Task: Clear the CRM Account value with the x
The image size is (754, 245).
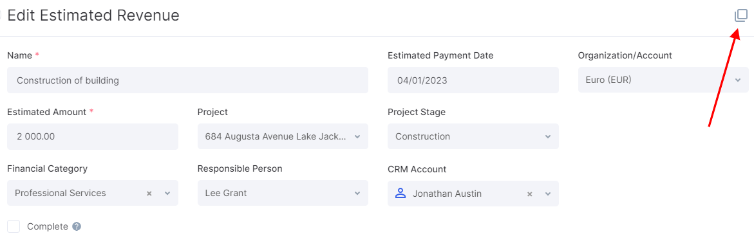Action: [x=529, y=194]
